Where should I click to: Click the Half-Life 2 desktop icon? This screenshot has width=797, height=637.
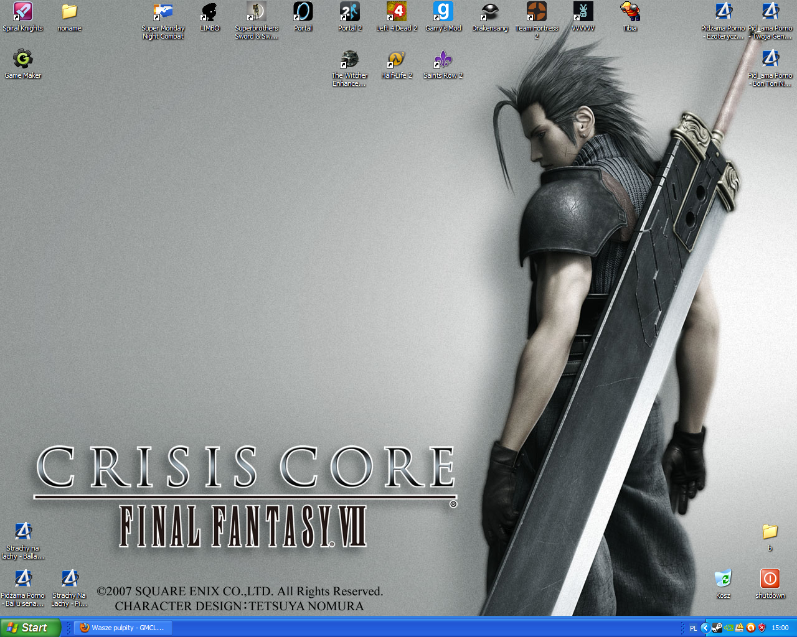pyautogui.click(x=397, y=60)
